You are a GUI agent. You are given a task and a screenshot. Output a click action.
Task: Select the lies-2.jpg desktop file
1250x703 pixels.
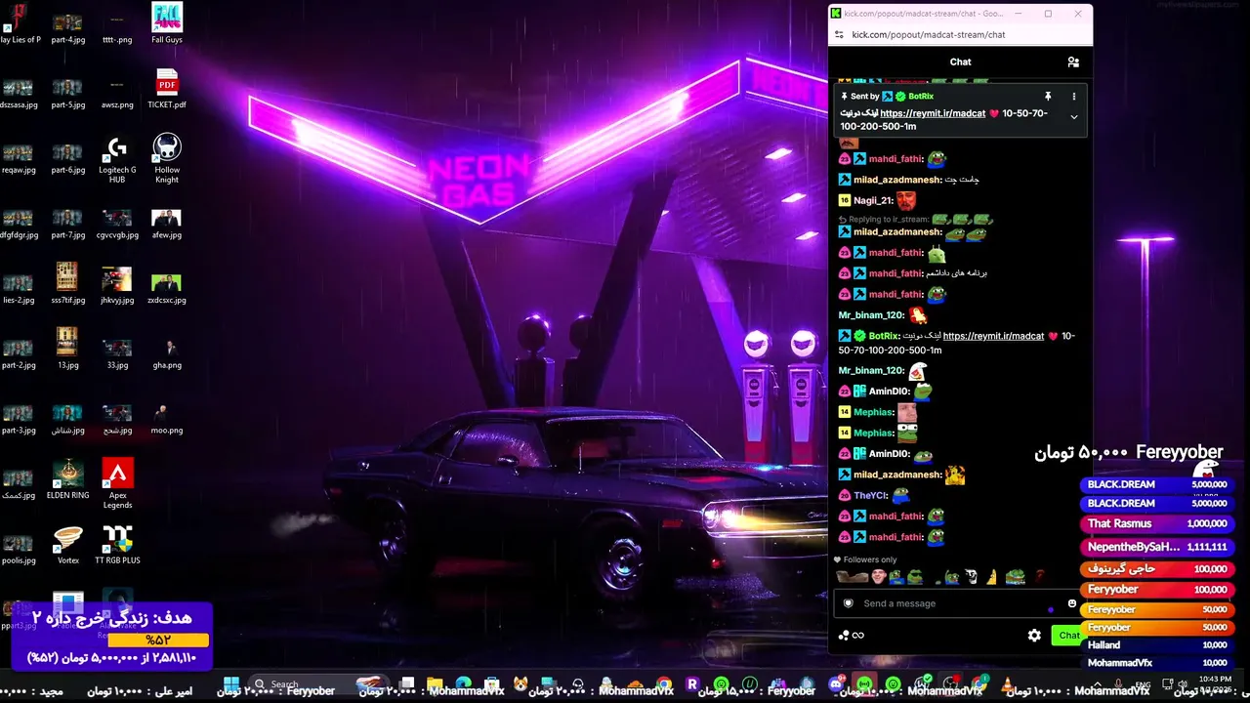19,289
